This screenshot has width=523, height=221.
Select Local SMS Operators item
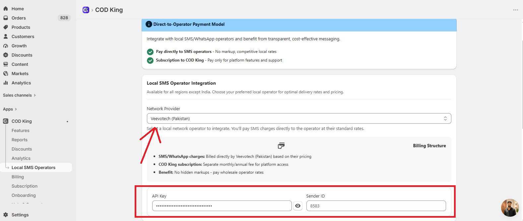pos(36,167)
